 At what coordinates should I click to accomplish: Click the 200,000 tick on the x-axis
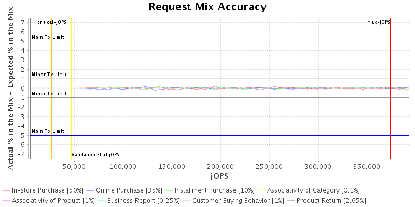[x=221, y=167]
